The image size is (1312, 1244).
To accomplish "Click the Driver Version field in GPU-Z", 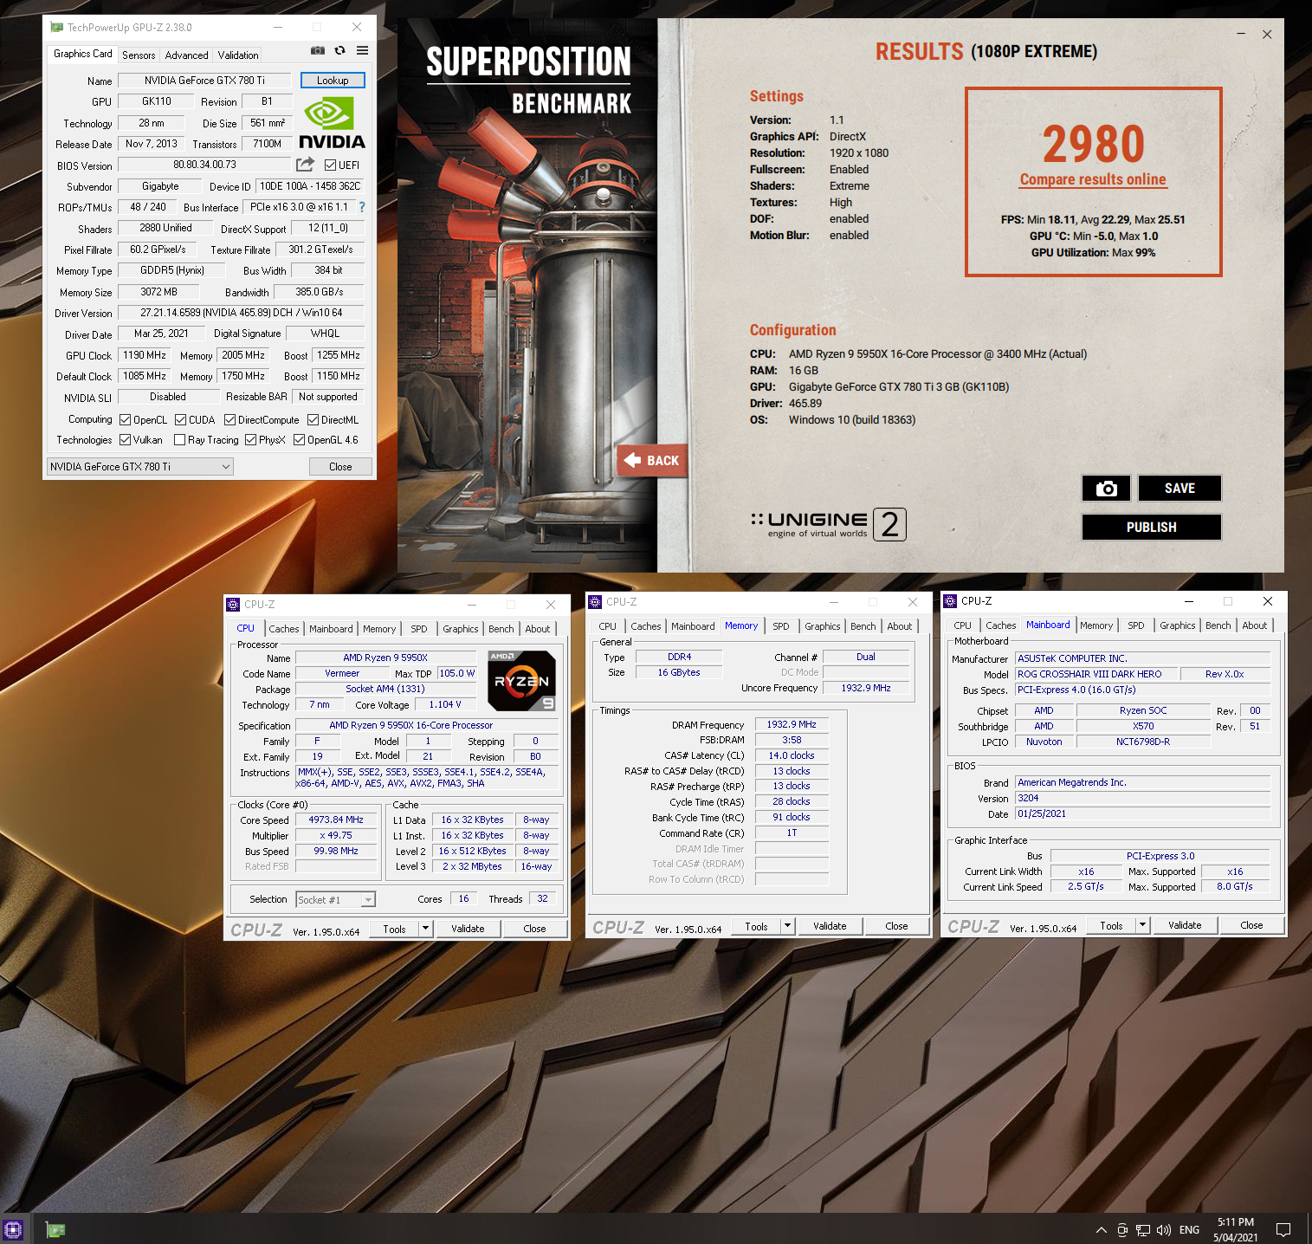I will 242,313.
